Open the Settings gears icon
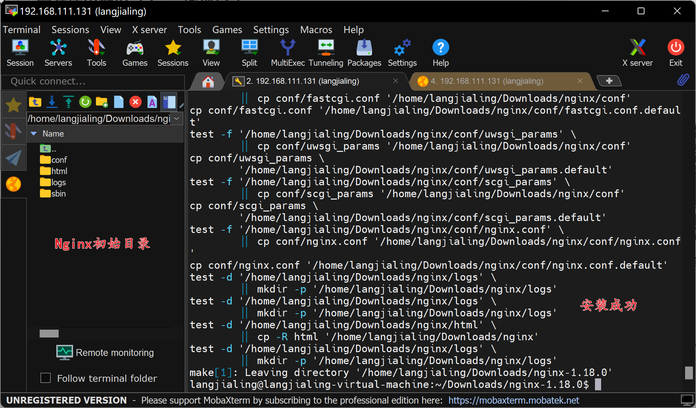696x408 pixels. point(402,53)
